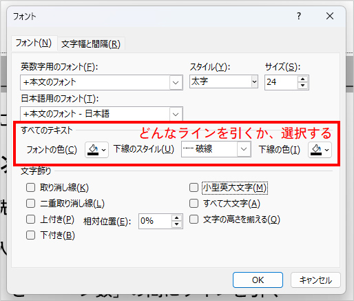Click the font color paint bucket icon
This screenshot has width=354, height=301.
[x=94, y=150]
